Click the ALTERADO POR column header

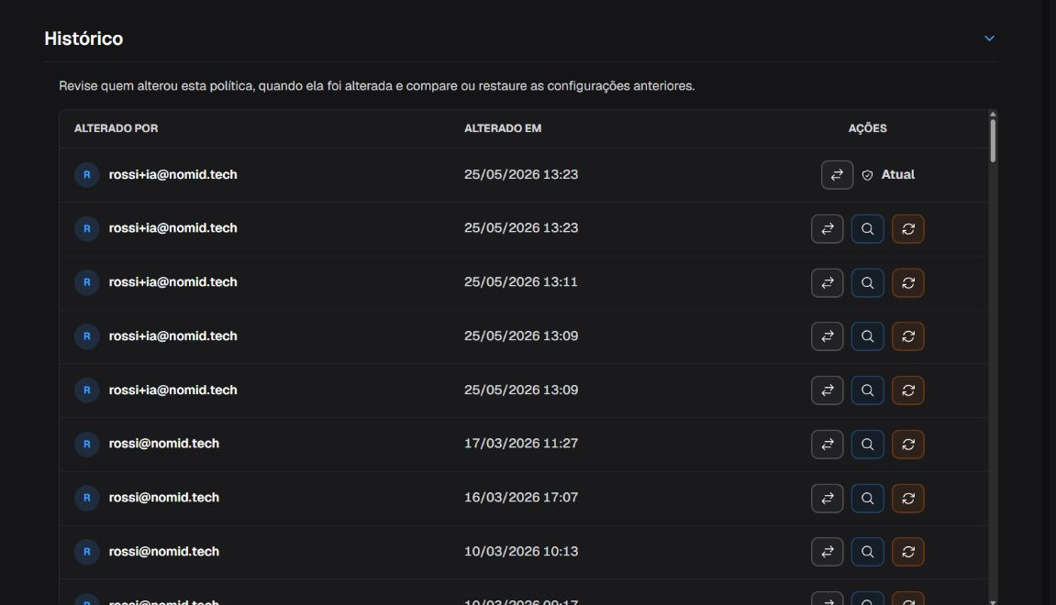click(x=116, y=127)
